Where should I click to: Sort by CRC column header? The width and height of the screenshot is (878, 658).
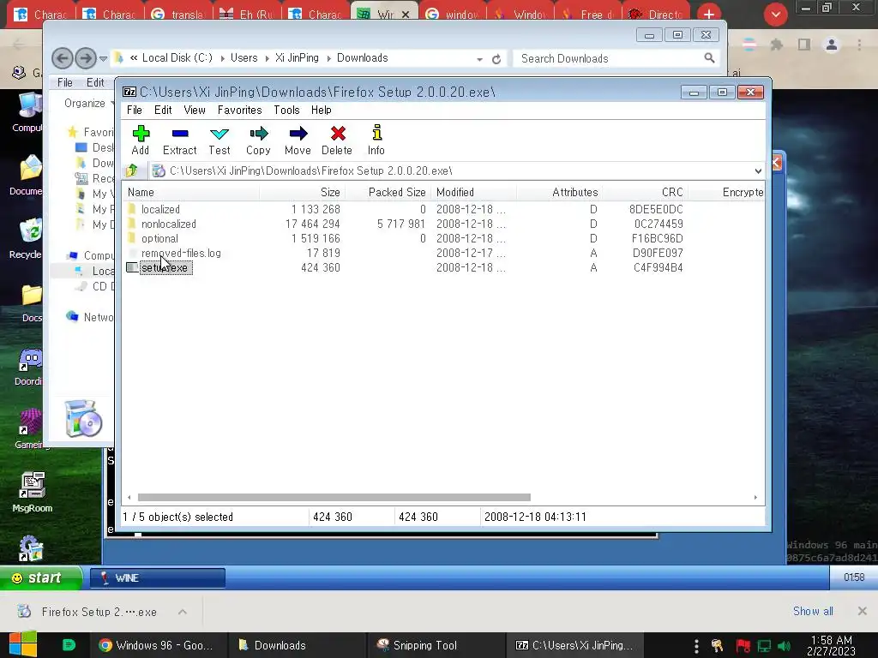(x=645, y=192)
